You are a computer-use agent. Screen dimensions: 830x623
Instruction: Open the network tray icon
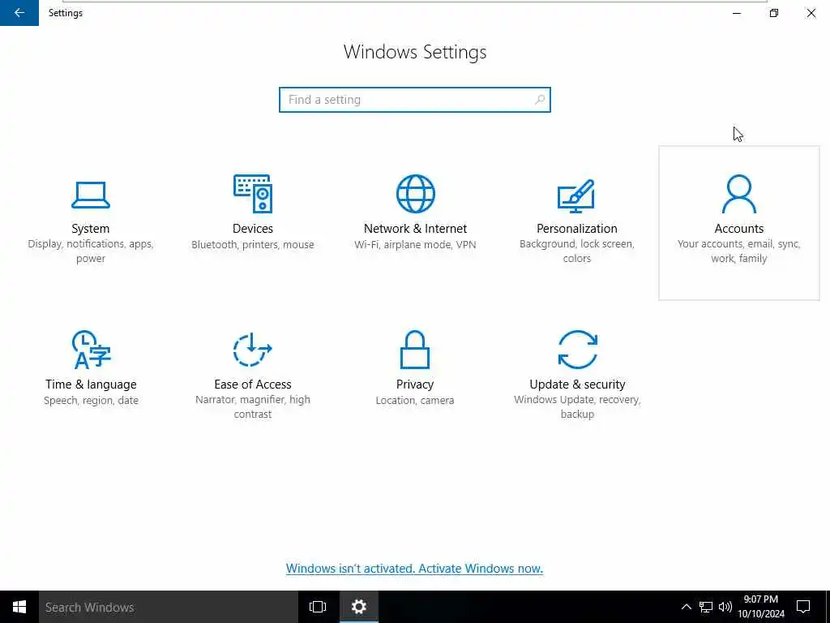click(706, 607)
